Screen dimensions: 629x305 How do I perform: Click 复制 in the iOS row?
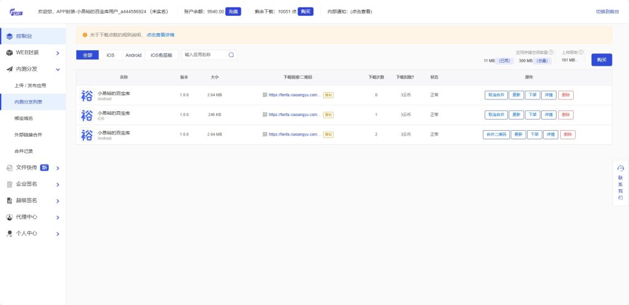[x=328, y=115]
